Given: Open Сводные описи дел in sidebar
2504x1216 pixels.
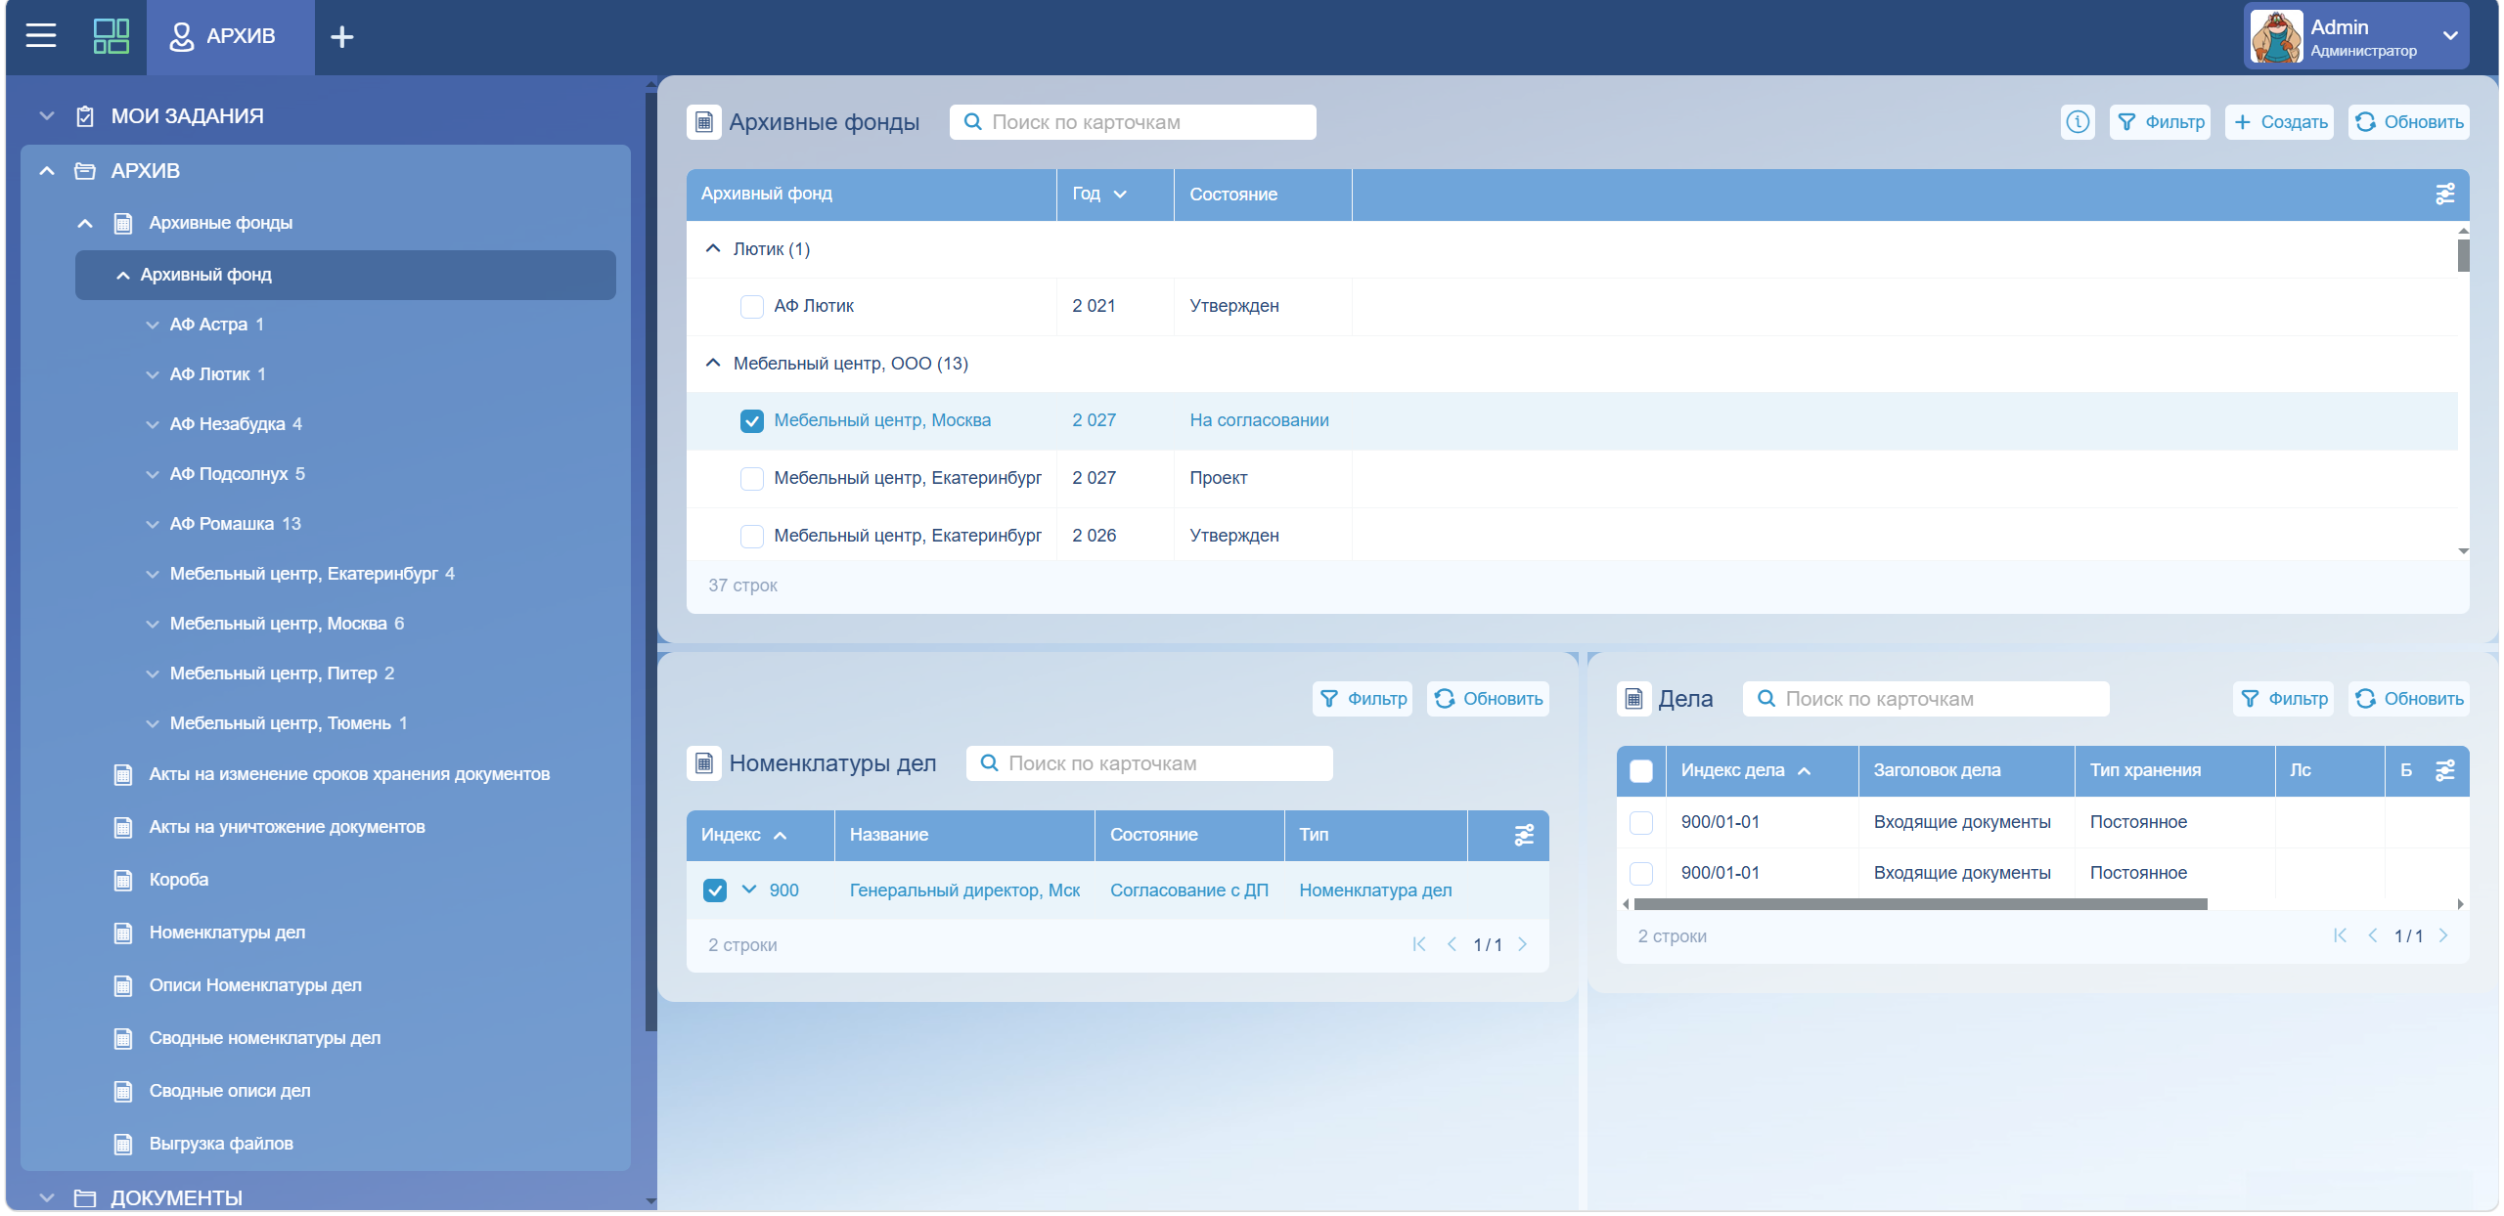Looking at the screenshot, I should pyautogui.click(x=230, y=1091).
